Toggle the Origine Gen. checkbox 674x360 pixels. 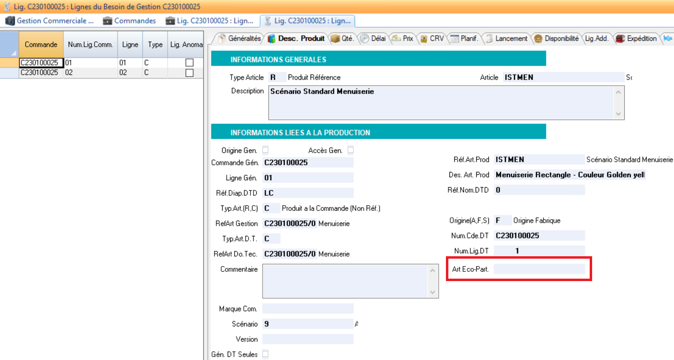tap(266, 150)
